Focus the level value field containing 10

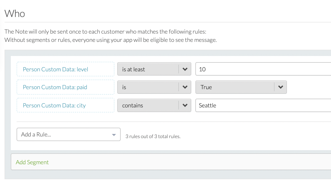pyautogui.click(x=262, y=69)
